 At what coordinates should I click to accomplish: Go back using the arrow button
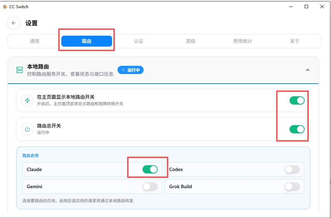tap(14, 23)
